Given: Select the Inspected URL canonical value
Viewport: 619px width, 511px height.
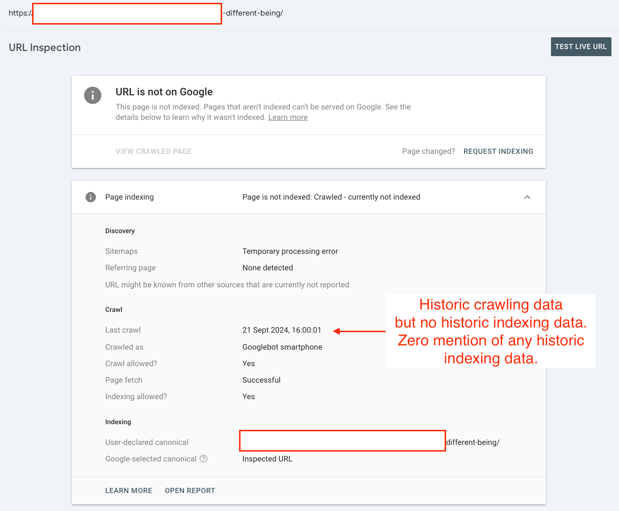Looking at the screenshot, I should pyautogui.click(x=267, y=459).
